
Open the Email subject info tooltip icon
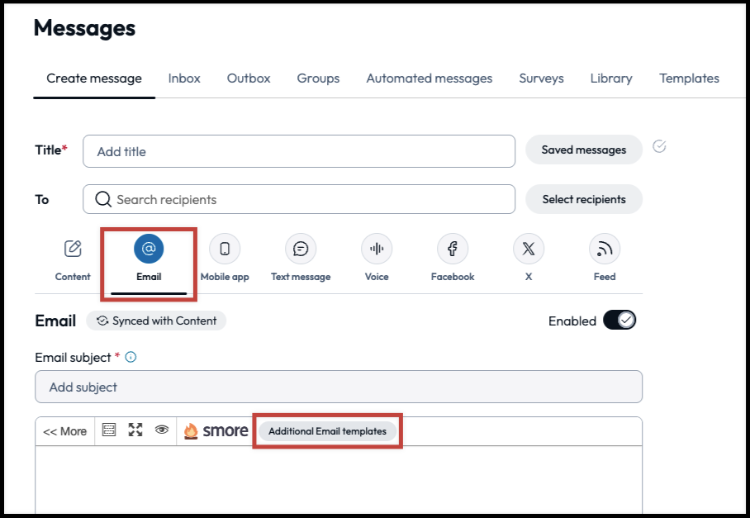(131, 357)
